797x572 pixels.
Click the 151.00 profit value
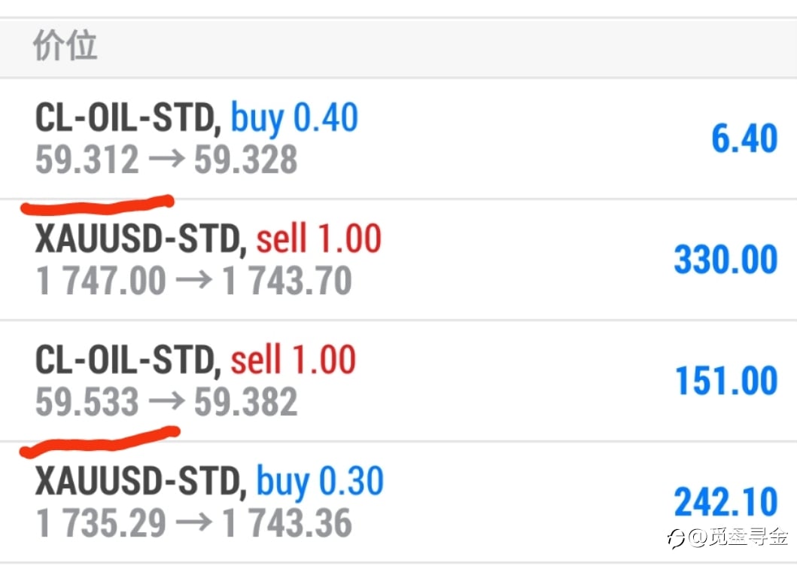pos(726,380)
